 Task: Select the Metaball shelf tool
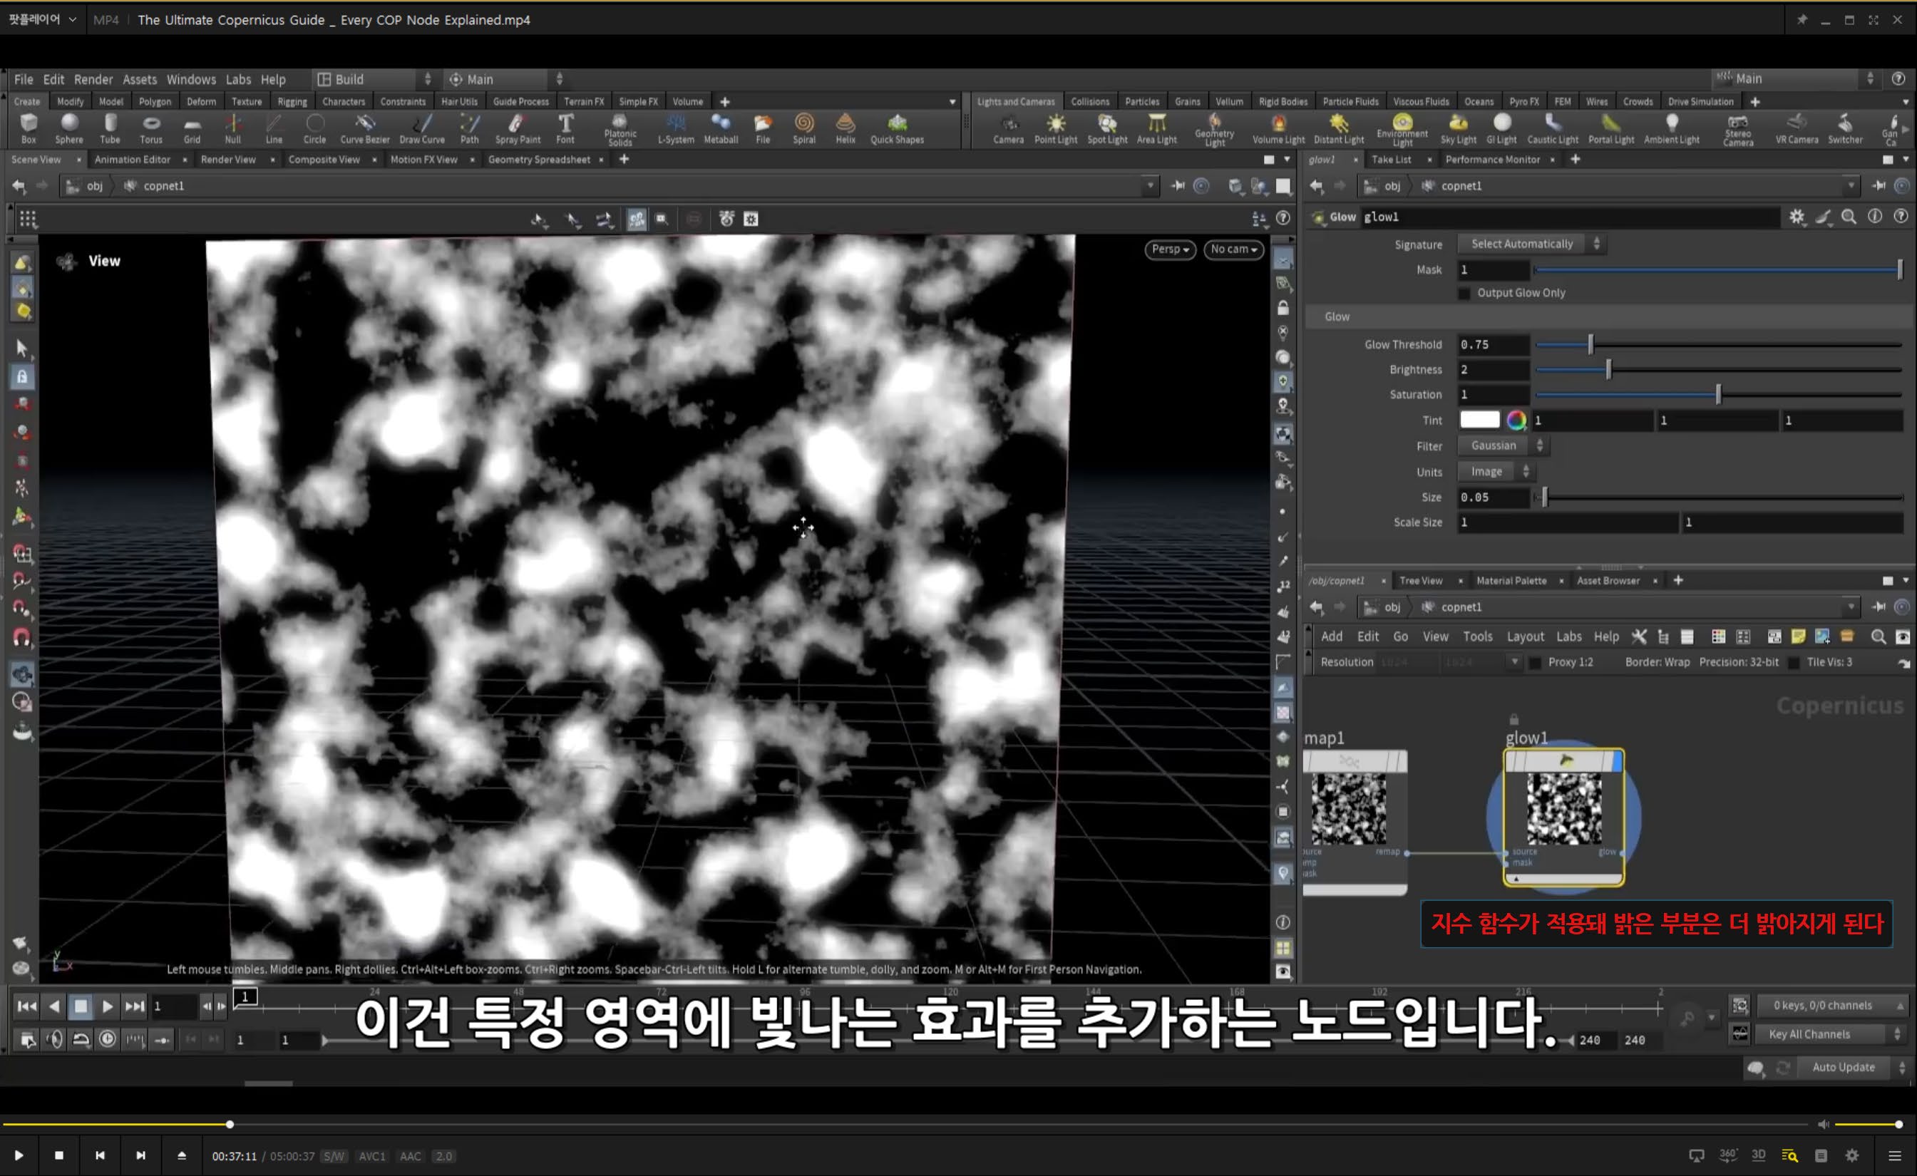click(x=721, y=129)
